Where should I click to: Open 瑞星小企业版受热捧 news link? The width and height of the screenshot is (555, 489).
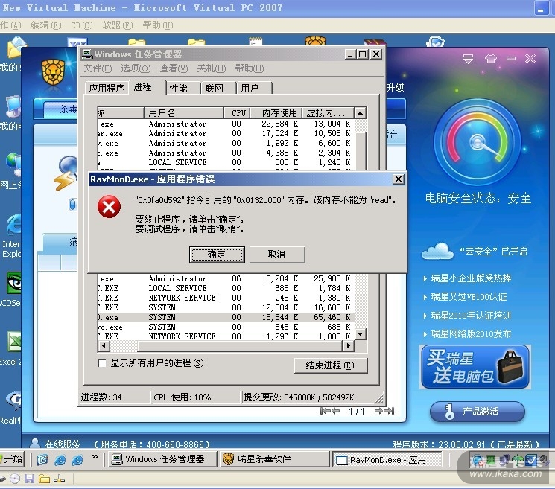[x=471, y=278]
